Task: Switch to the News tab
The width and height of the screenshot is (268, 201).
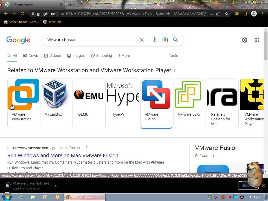Action: pos(31,56)
